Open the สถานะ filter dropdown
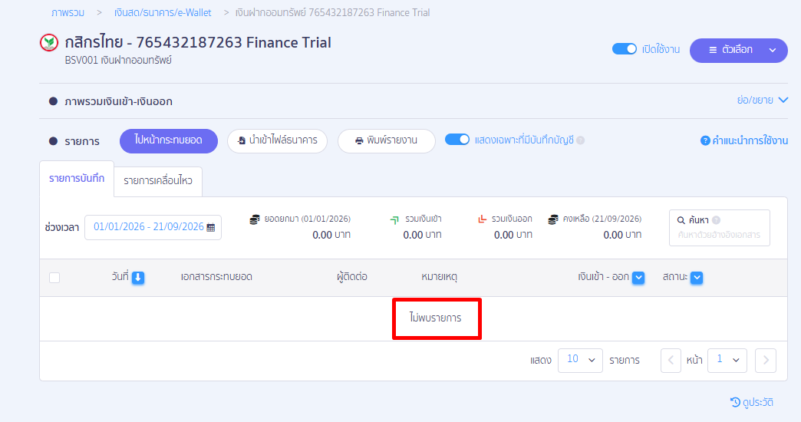This screenshot has height=422, width=801. pyautogui.click(x=697, y=278)
